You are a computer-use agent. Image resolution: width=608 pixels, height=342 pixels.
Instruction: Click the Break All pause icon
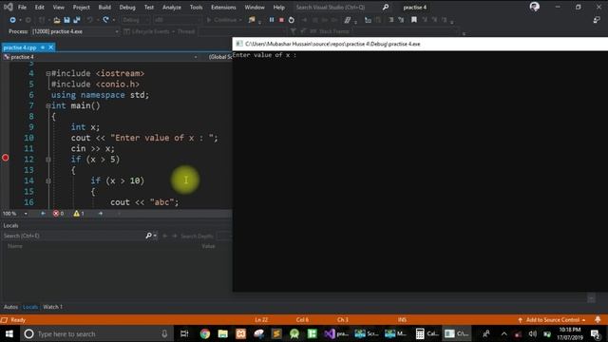272,20
